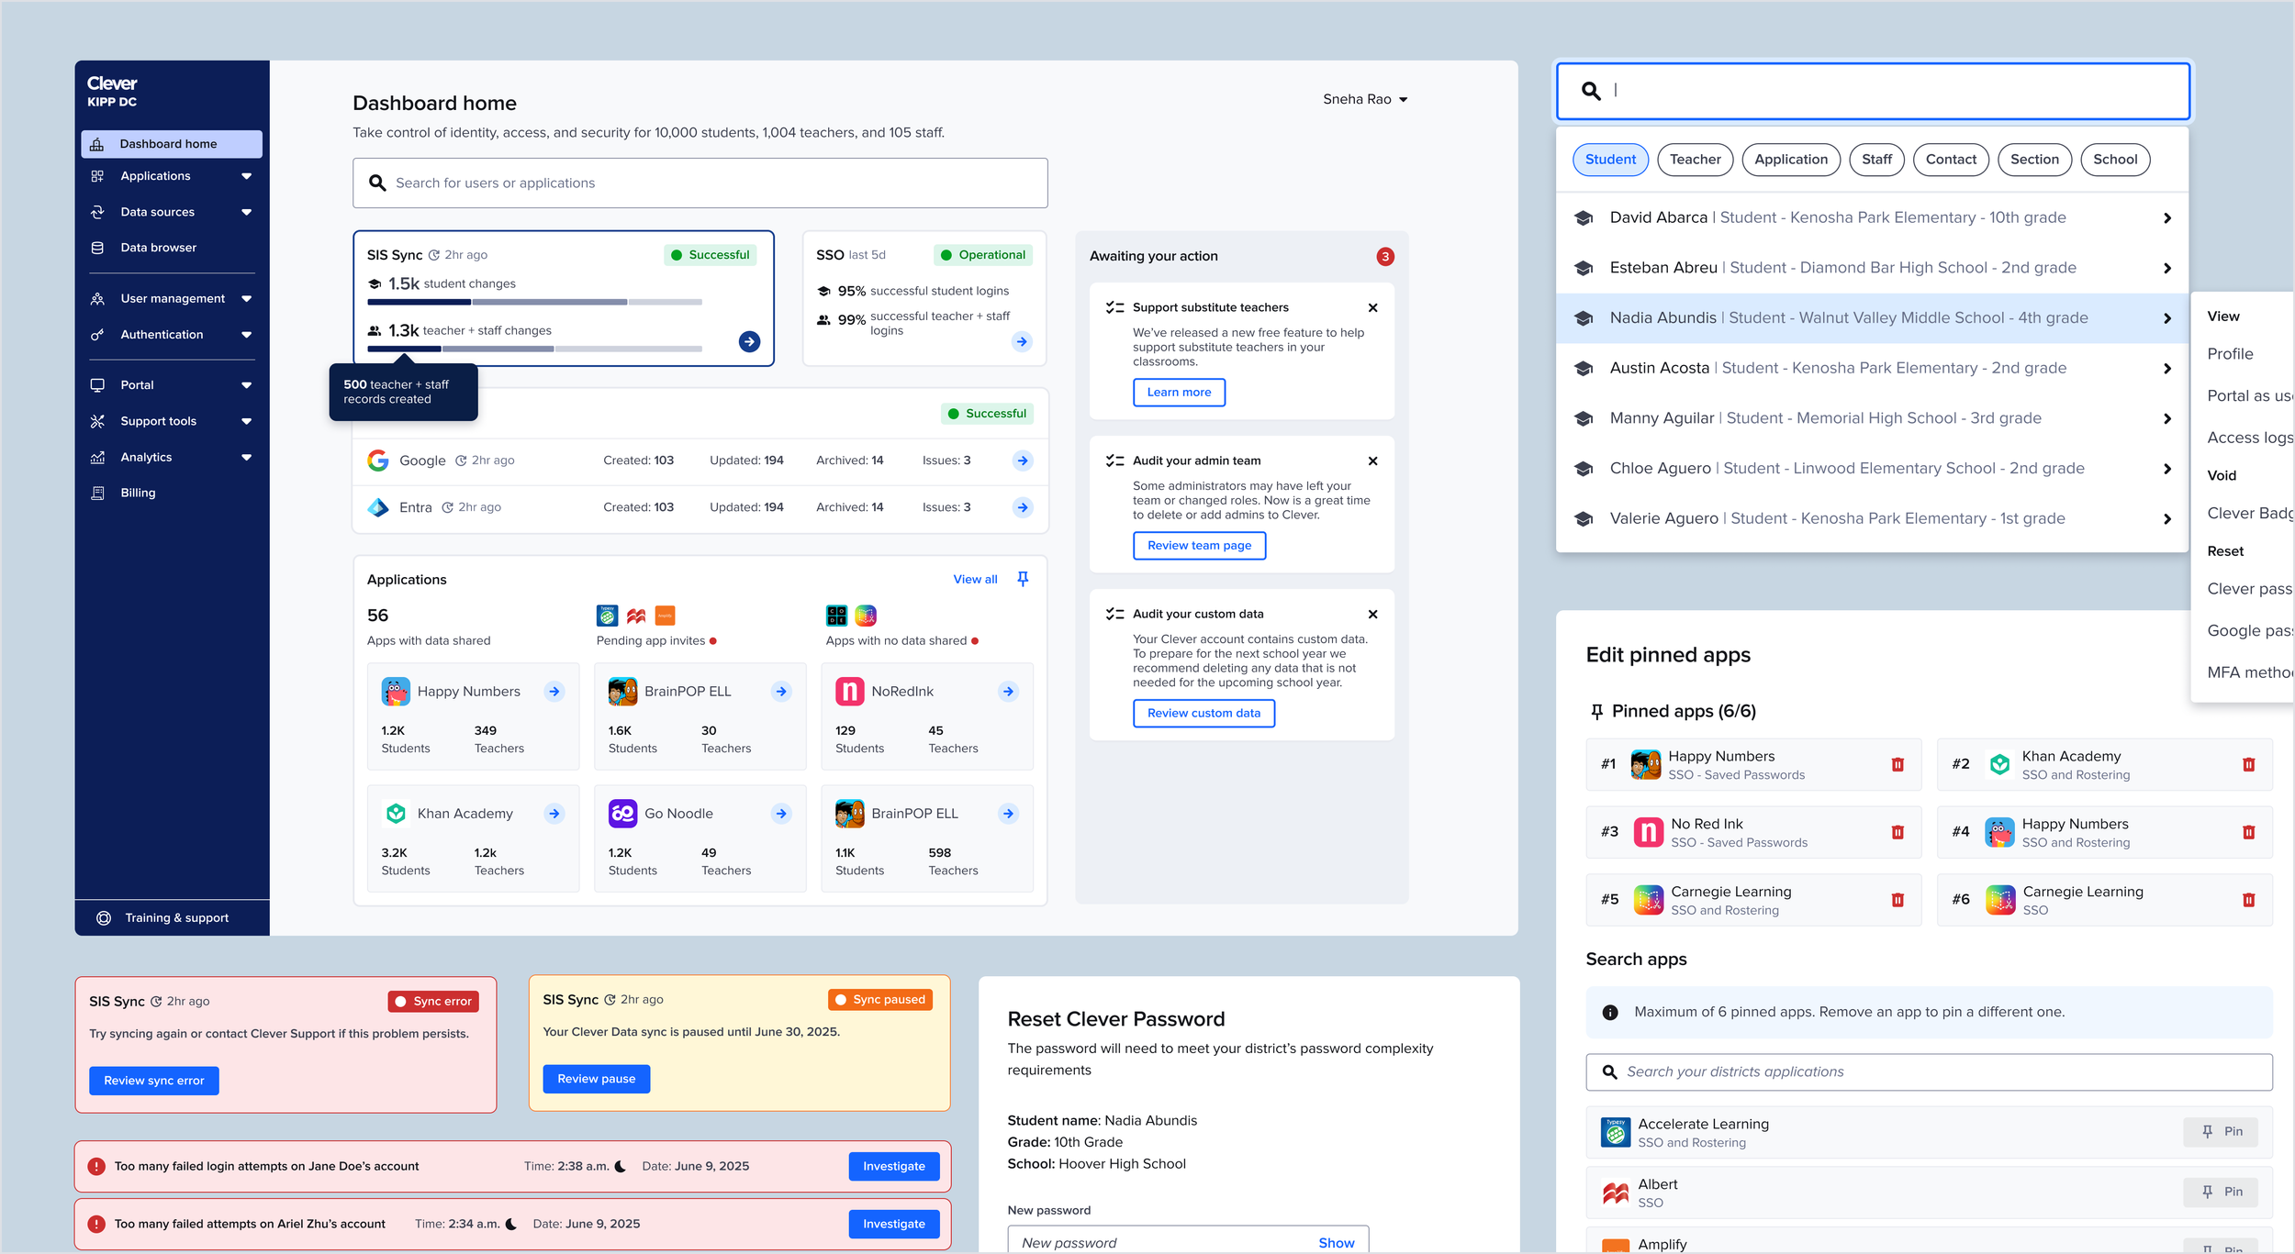Select the Teacher filter chip
The height and width of the screenshot is (1254, 2295).
(1695, 160)
